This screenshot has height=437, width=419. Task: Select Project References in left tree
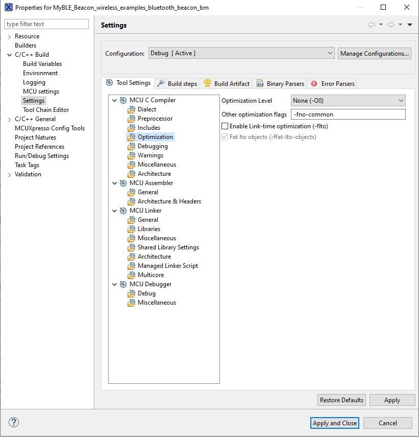39,147
